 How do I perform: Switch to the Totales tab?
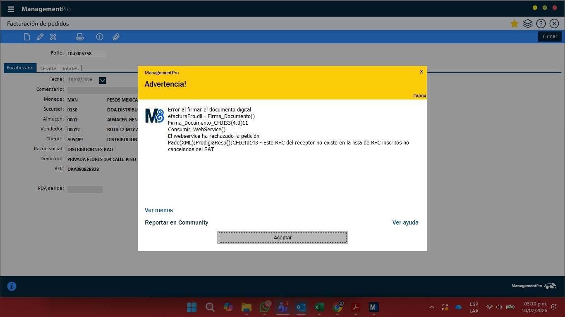click(70, 69)
